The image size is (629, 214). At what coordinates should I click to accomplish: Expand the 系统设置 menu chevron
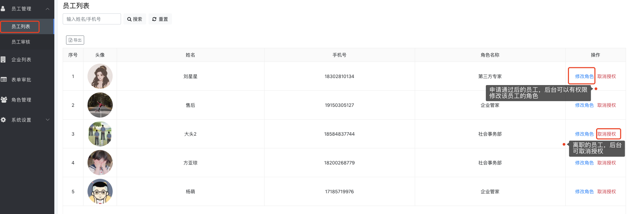[48, 120]
